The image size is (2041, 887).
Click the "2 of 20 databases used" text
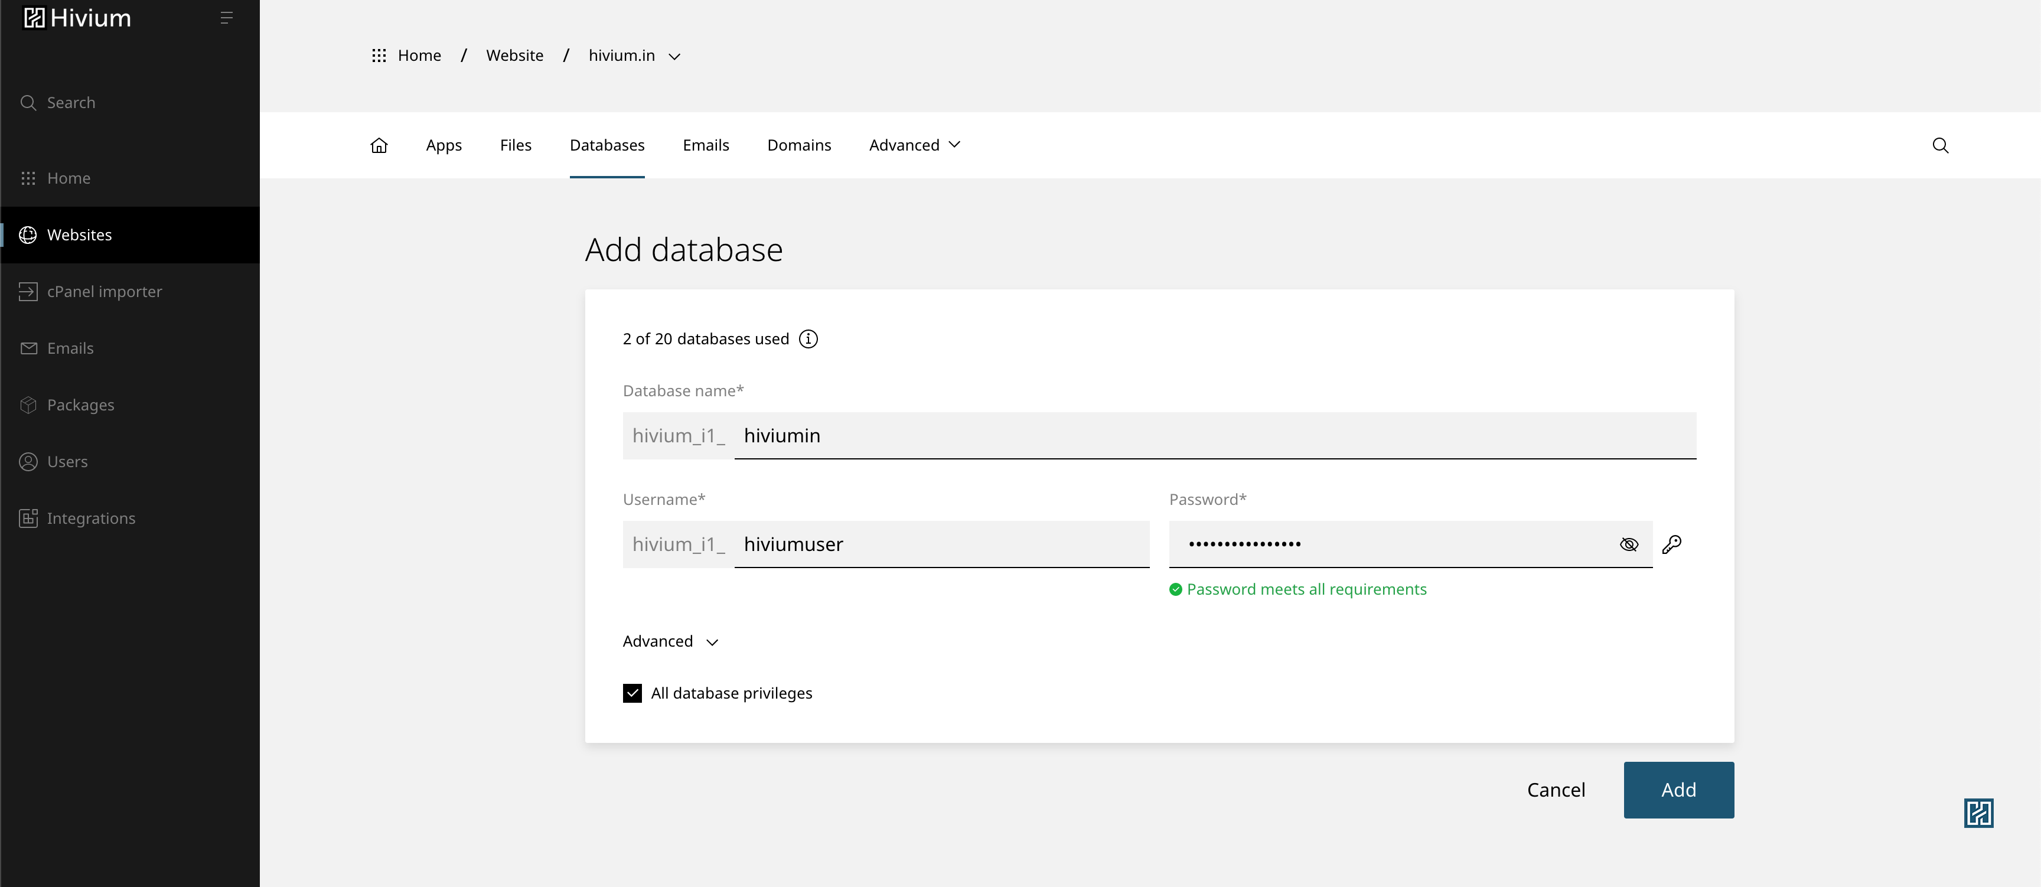[x=706, y=339]
